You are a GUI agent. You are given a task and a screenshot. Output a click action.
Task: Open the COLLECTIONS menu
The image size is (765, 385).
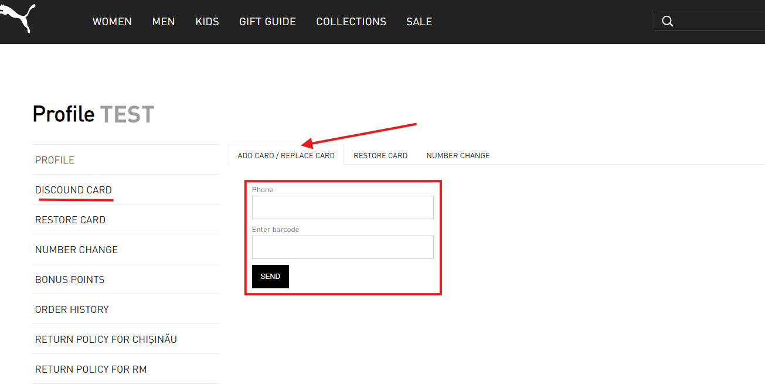[351, 22]
